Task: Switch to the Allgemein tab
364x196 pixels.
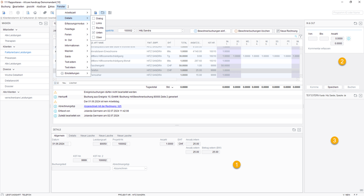Action: [59, 136]
